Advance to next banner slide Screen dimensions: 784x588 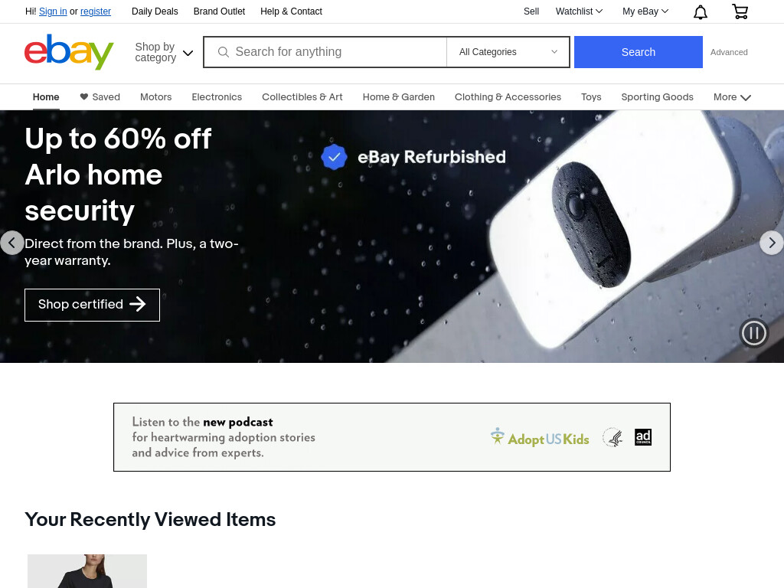772,243
